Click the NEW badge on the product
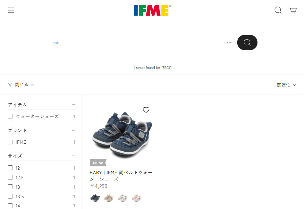The image size is (304, 209). pos(98,163)
